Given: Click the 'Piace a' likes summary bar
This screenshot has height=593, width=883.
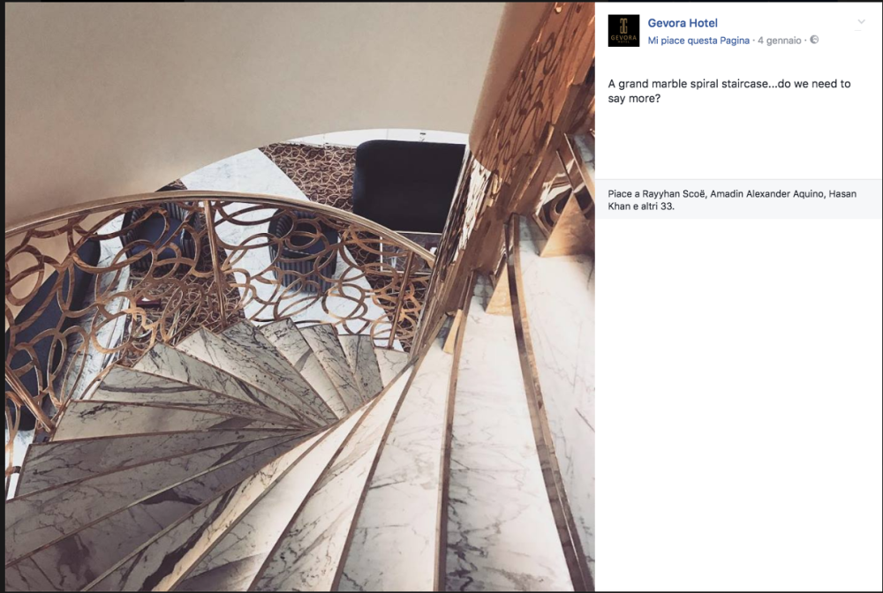Looking at the screenshot, I should click(738, 199).
